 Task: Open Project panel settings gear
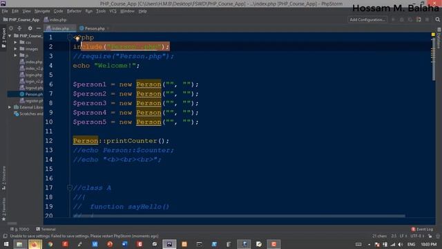point(30,28)
